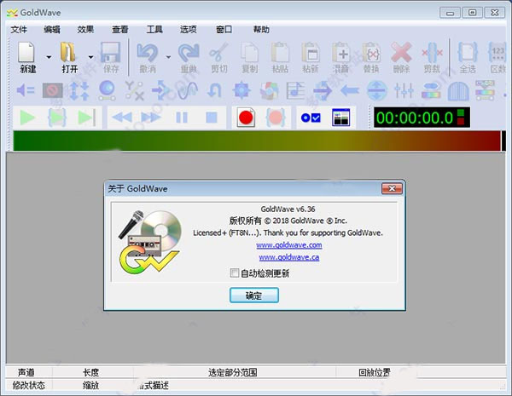Click the play to end button
512x396 pixels.
tap(86, 118)
